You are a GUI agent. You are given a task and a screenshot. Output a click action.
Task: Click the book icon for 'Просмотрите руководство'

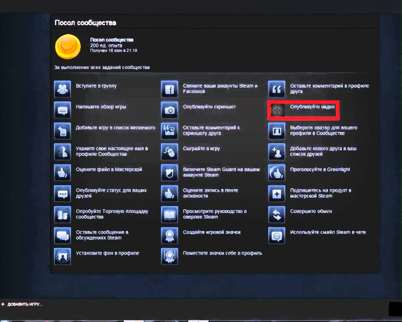click(x=169, y=214)
